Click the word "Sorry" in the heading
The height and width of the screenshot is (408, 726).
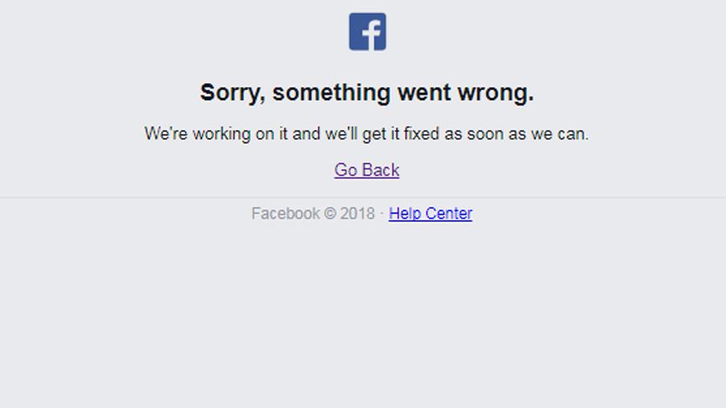point(230,93)
